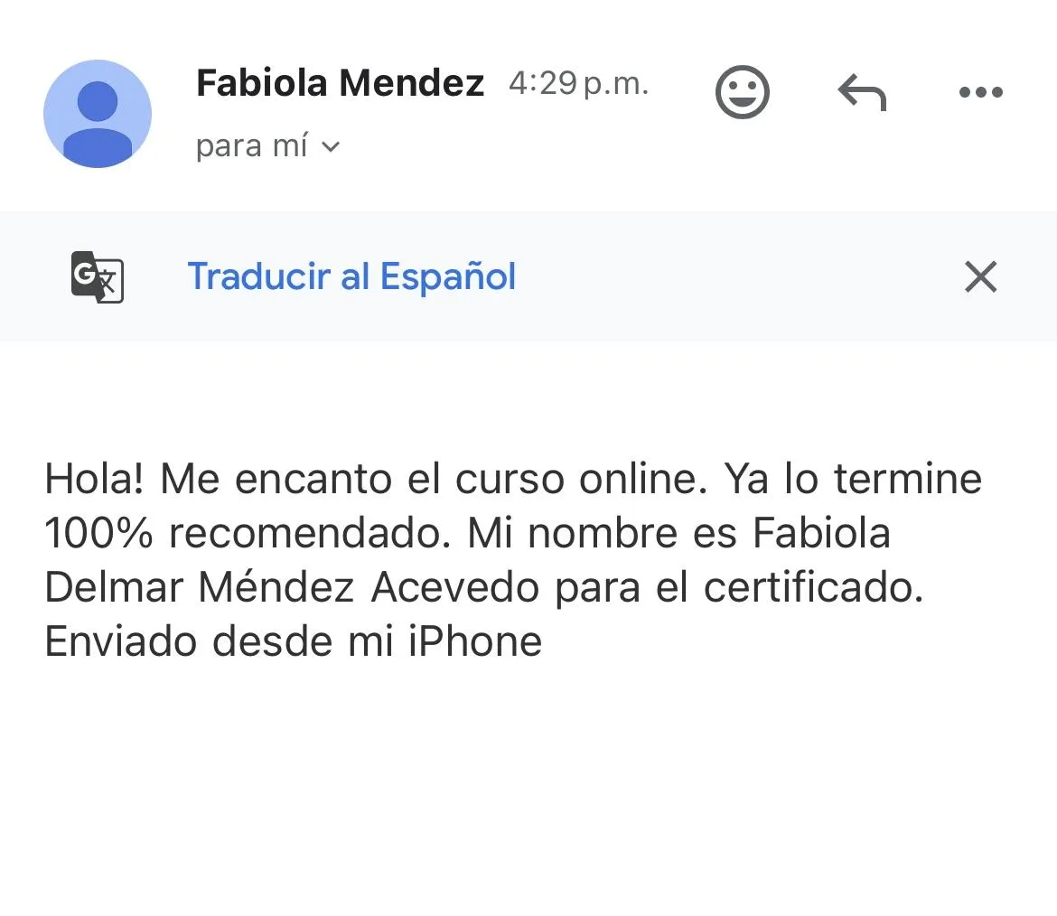Image resolution: width=1057 pixels, height=916 pixels.
Task: Click the smiley face icon in the header
Action: tap(743, 91)
